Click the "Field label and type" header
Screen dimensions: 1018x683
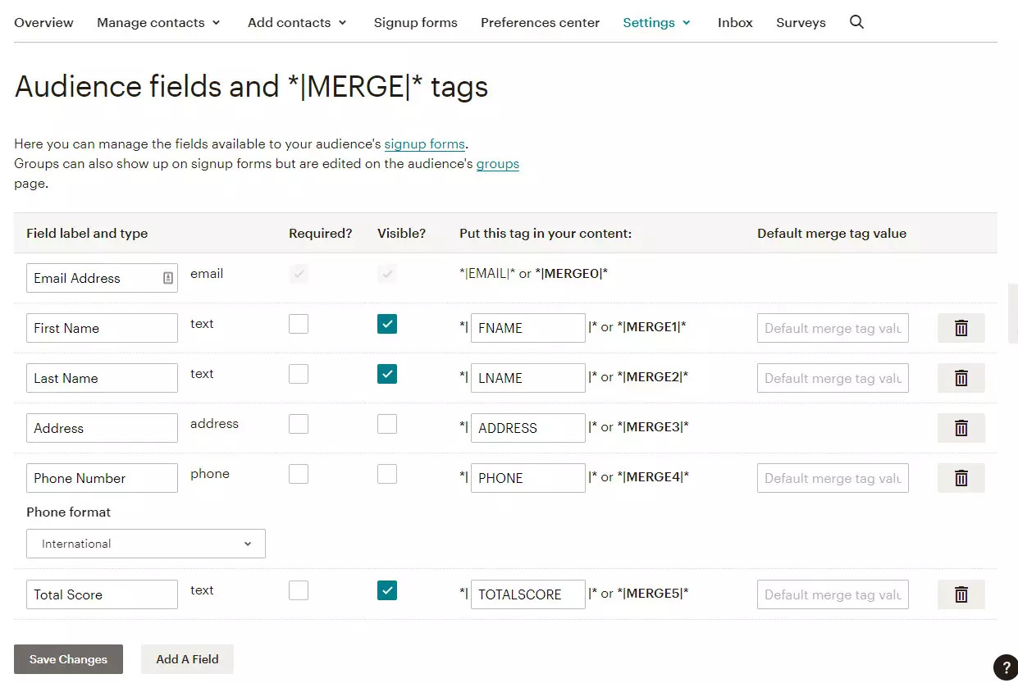pyautogui.click(x=87, y=234)
